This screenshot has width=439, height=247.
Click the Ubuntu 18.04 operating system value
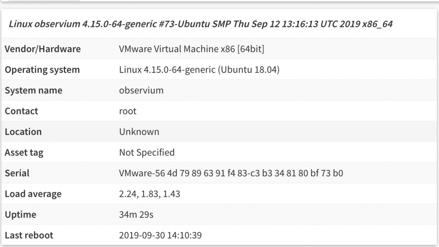(199, 70)
